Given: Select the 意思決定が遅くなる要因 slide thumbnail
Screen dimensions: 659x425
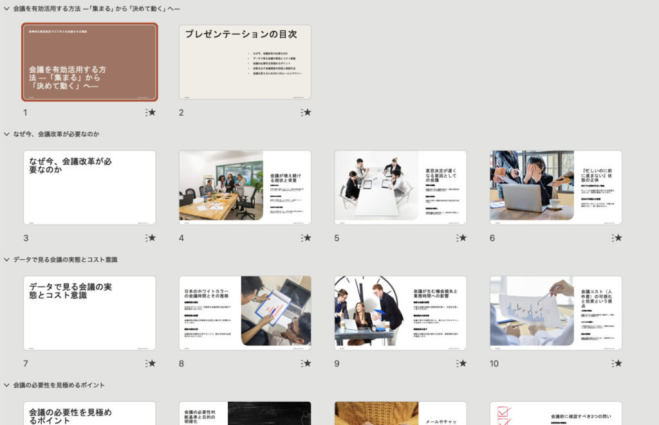Looking at the screenshot, I should (x=400, y=187).
